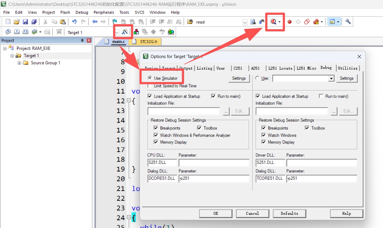383x228 pixels.
Task: Enable Limit Speed to Real-Time checkbox
Action: point(150,86)
